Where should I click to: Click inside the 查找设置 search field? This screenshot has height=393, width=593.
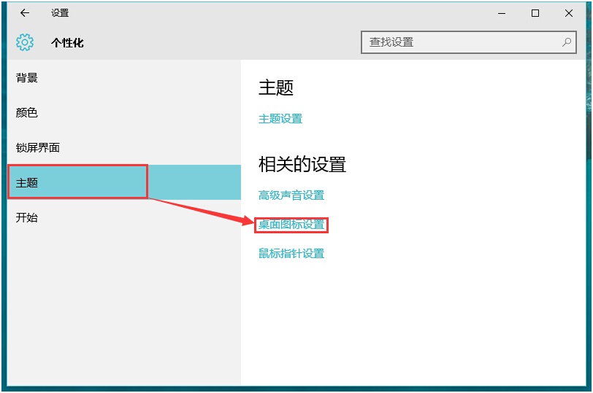[x=460, y=42]
